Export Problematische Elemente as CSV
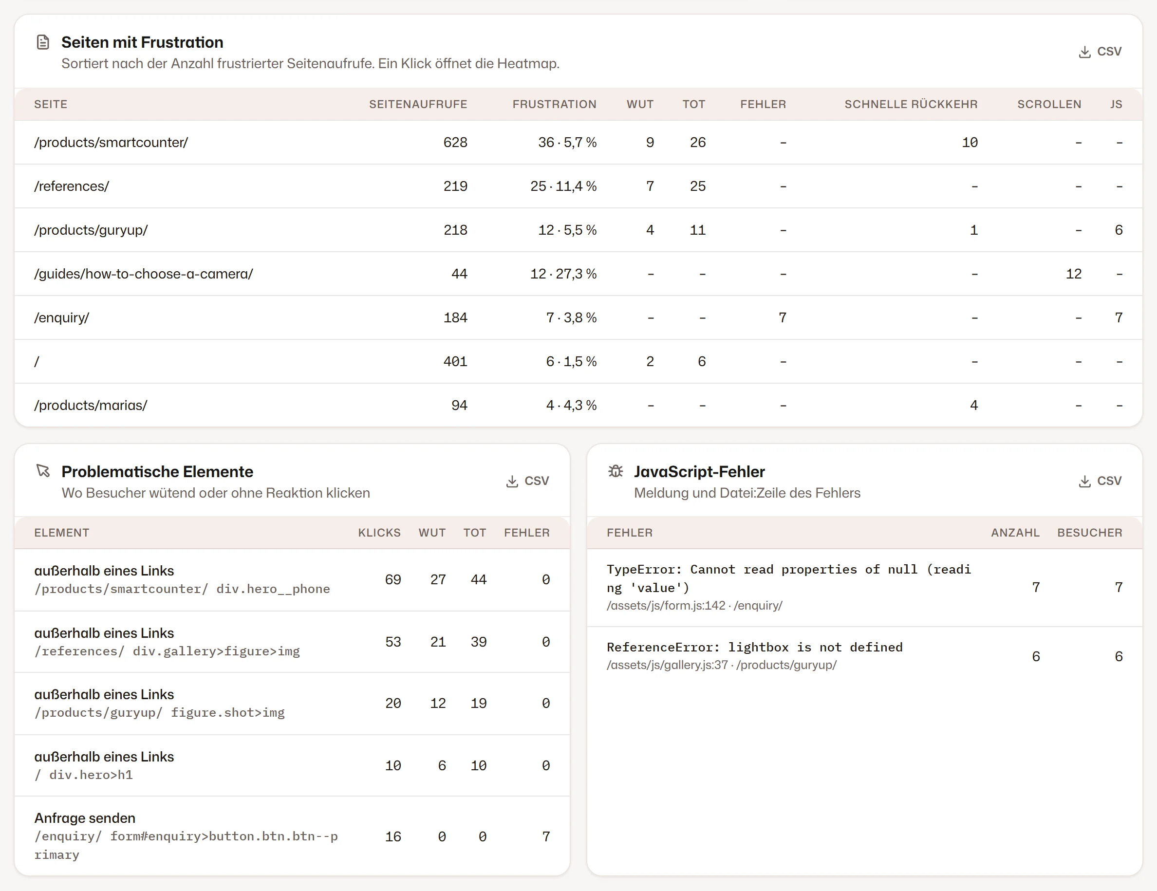 coord(527,481)
